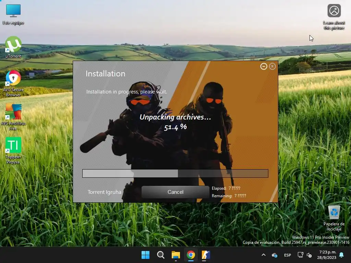Close the installer with the X icon
This screenshot has height=263, width=351.
[273, 66]
